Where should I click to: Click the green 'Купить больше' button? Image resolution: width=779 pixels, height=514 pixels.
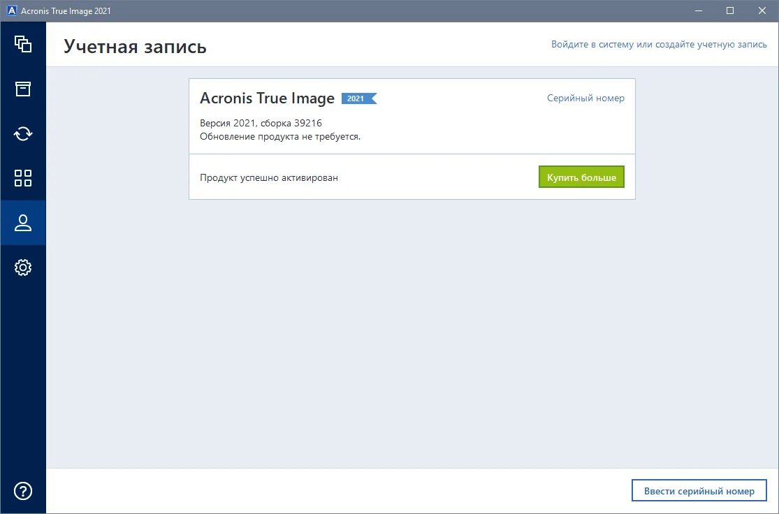581,177
